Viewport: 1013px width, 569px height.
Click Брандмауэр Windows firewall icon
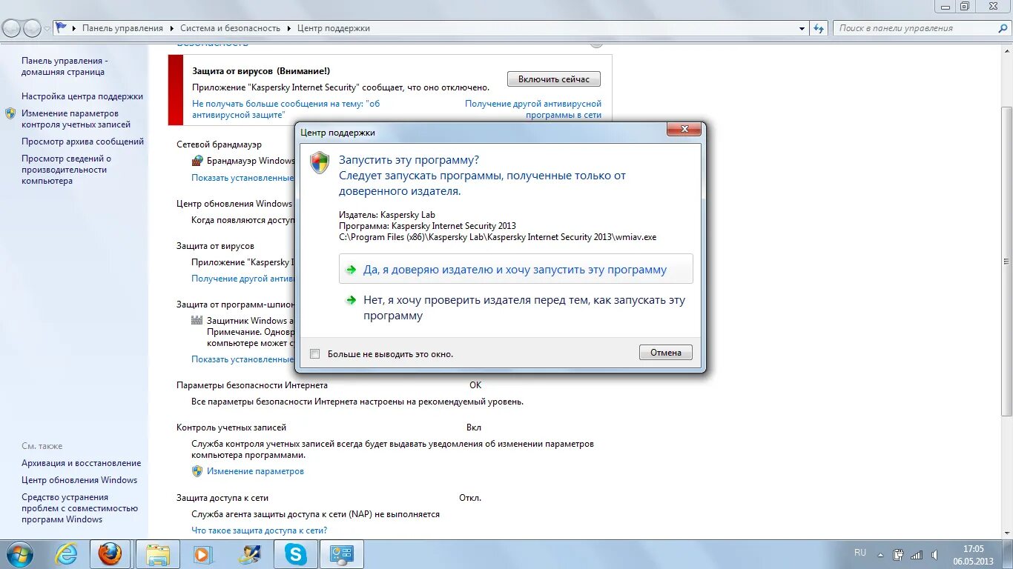[197, 161]
